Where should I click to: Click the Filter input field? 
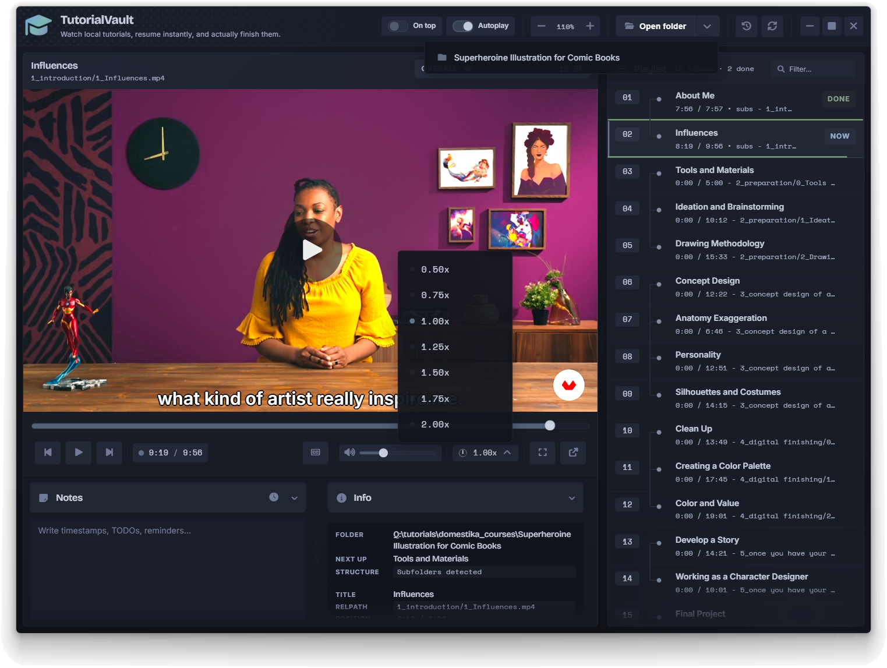click(813, 69)
